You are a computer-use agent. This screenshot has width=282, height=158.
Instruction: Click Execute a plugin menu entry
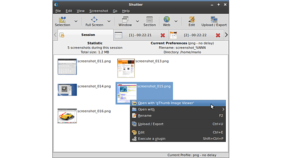point(151,139)
